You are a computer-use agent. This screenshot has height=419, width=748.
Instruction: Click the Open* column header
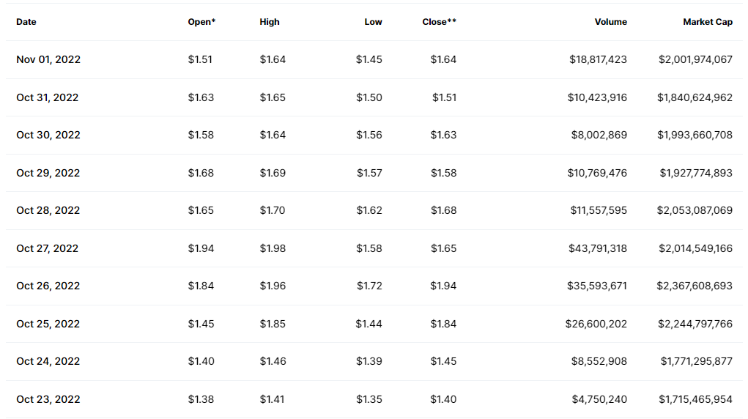201,22
